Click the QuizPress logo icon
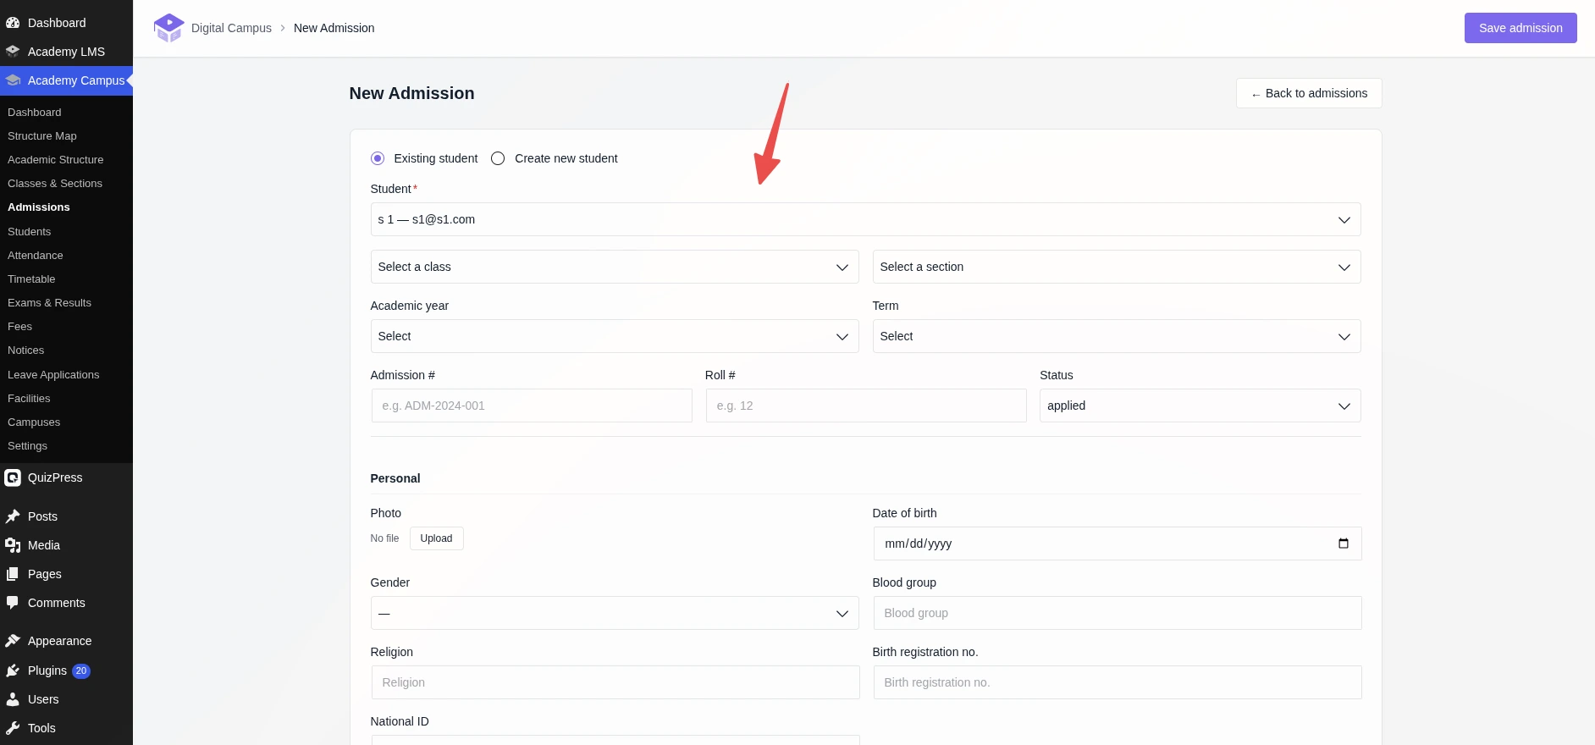 tap(13, 477)
